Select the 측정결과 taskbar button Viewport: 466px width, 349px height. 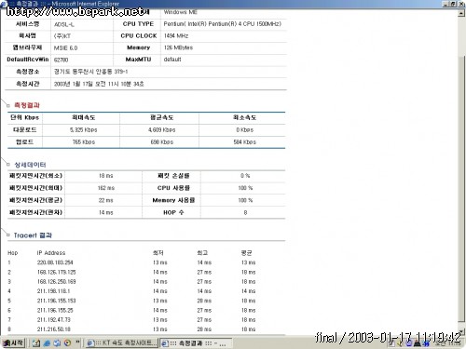pyautogui.click(x=196, y=343)
